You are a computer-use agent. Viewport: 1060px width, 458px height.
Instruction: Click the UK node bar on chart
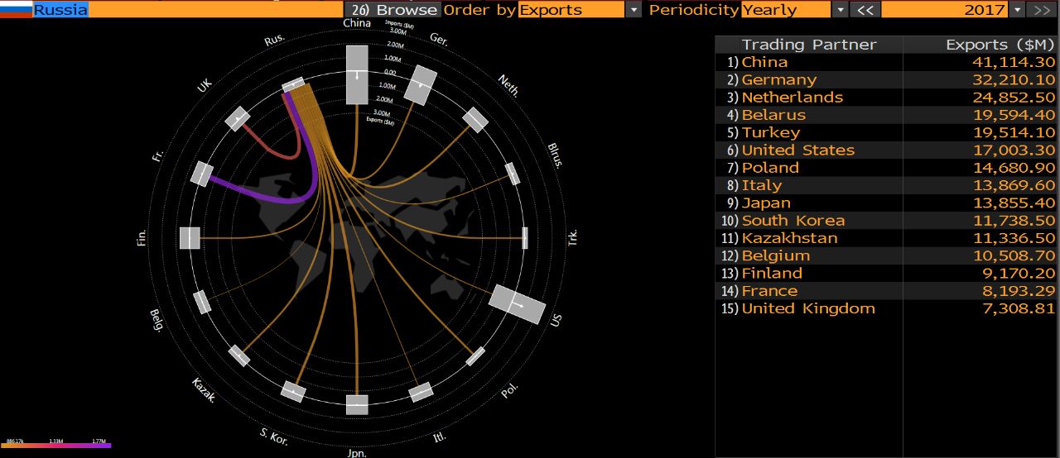238,119
